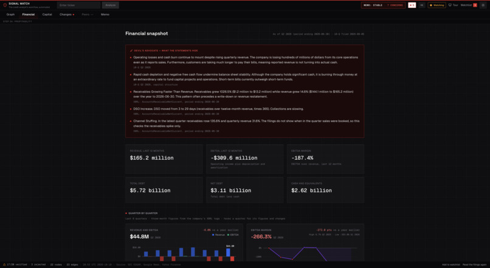Click the $5.72 billion total debt card
490x268 pixels.
click(x=164, y=190)
